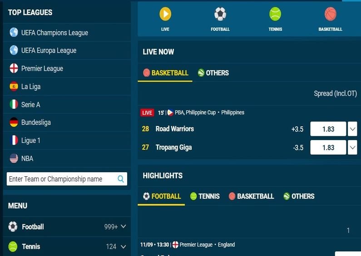Click Premier League label in 11/09 match row
The height and width of the screenshot is (256, 361).
coord(196,245)
